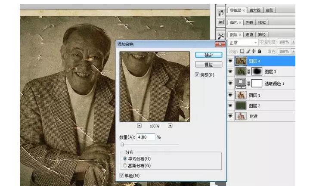Open the tool presets icon in dock
The width and height of the screenshot is (313, 186).
coord(220,36)
